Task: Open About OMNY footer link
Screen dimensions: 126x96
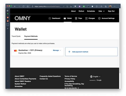Action: coord(19,76)
